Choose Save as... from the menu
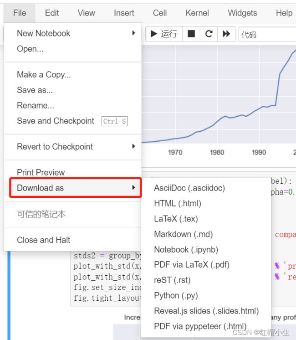The width and height of the screenshot is (296, 340). 73,90
